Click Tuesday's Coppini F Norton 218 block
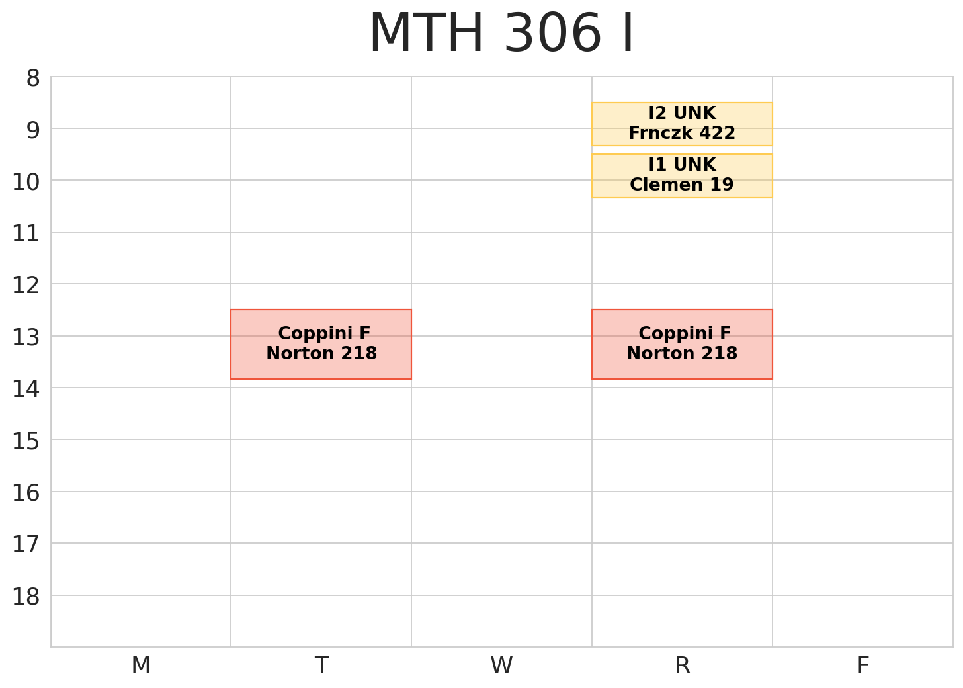Image resolution: width=963 pixels, height=688 pixels. tap(321, 344)
